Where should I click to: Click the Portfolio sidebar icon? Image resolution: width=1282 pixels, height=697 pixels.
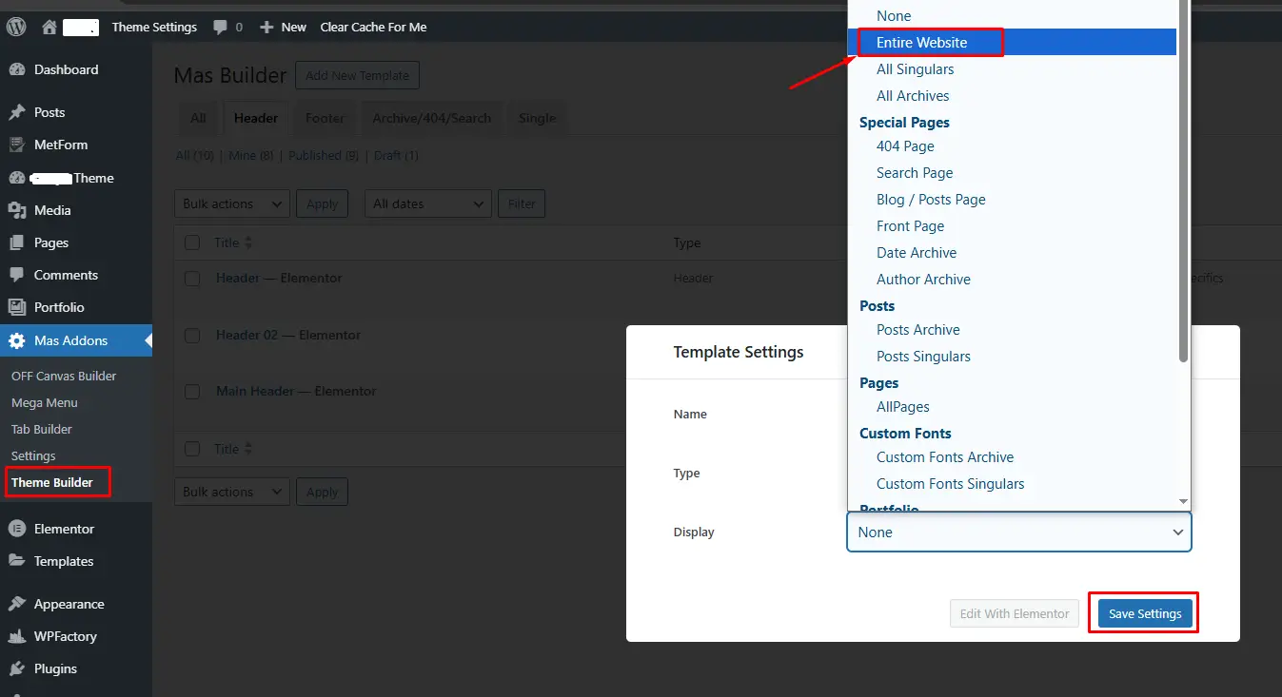[x=16, y=307]
